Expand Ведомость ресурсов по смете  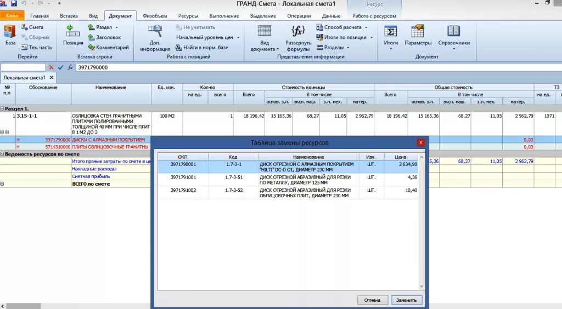tap(2, 154)
